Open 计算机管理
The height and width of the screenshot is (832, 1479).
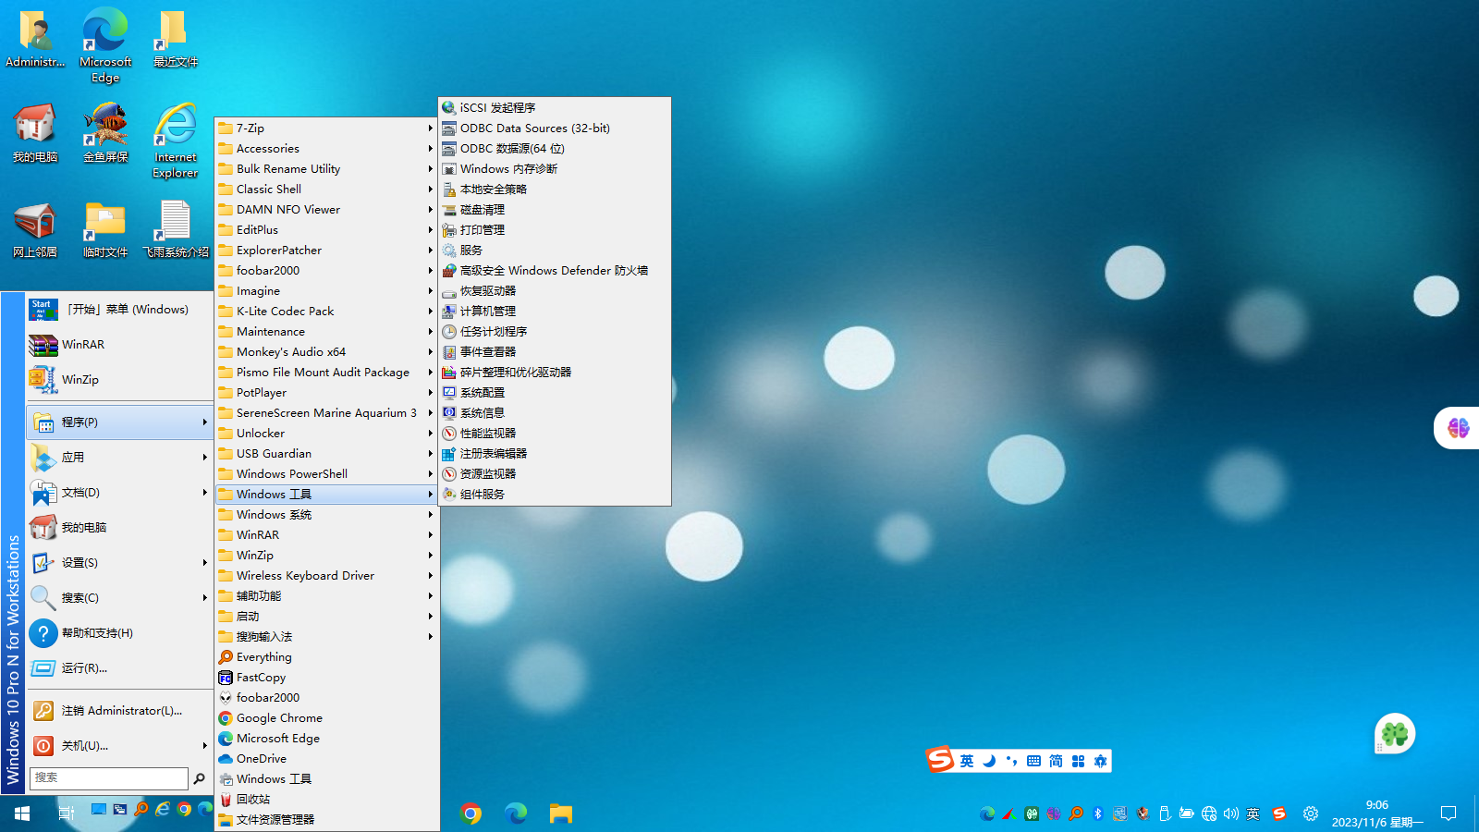click(555, 312)
